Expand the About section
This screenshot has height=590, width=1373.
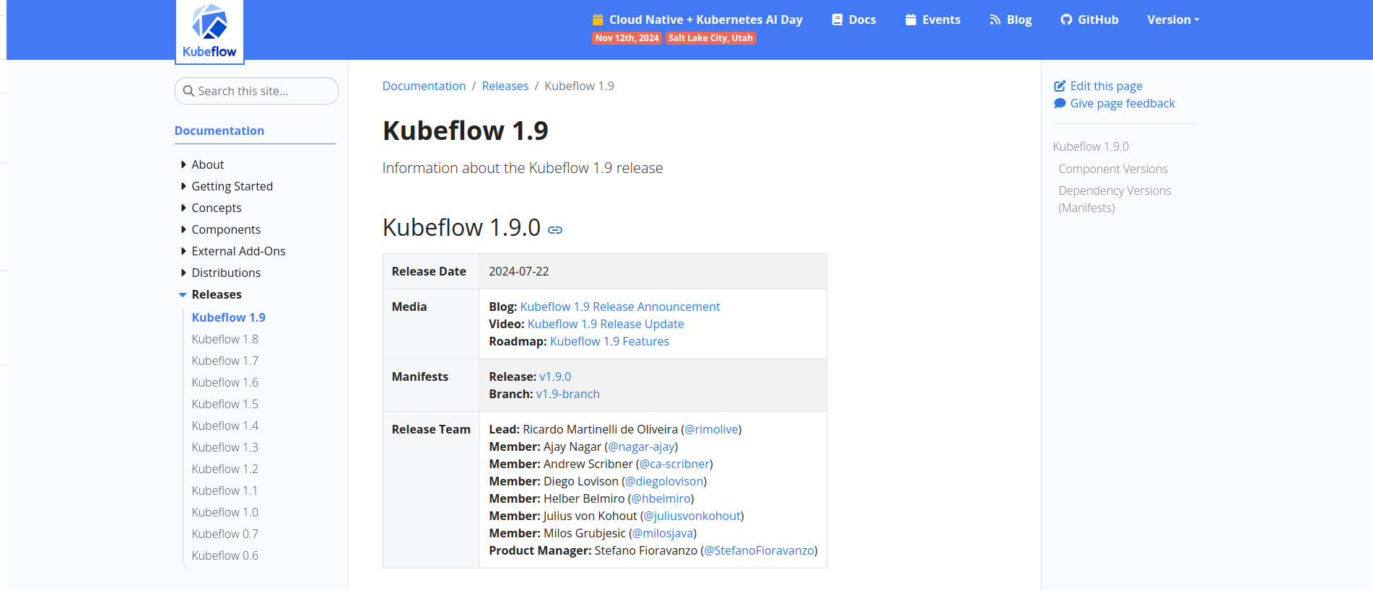pyautogui.click(x=183, y=164)
